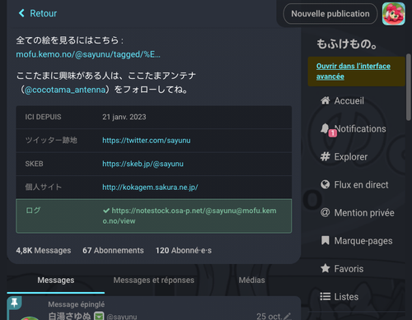Click Ouvrir dans l'interface avancée link
Screen dimensions: 412x320
353,72
